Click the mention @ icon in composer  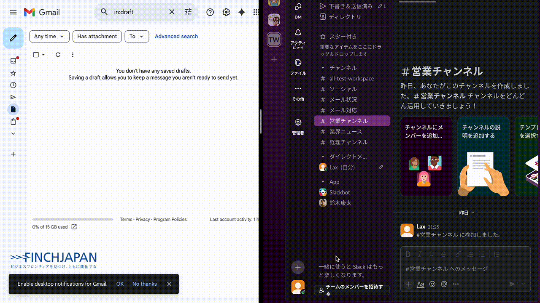pyautogui.click(x=444, y=284)
